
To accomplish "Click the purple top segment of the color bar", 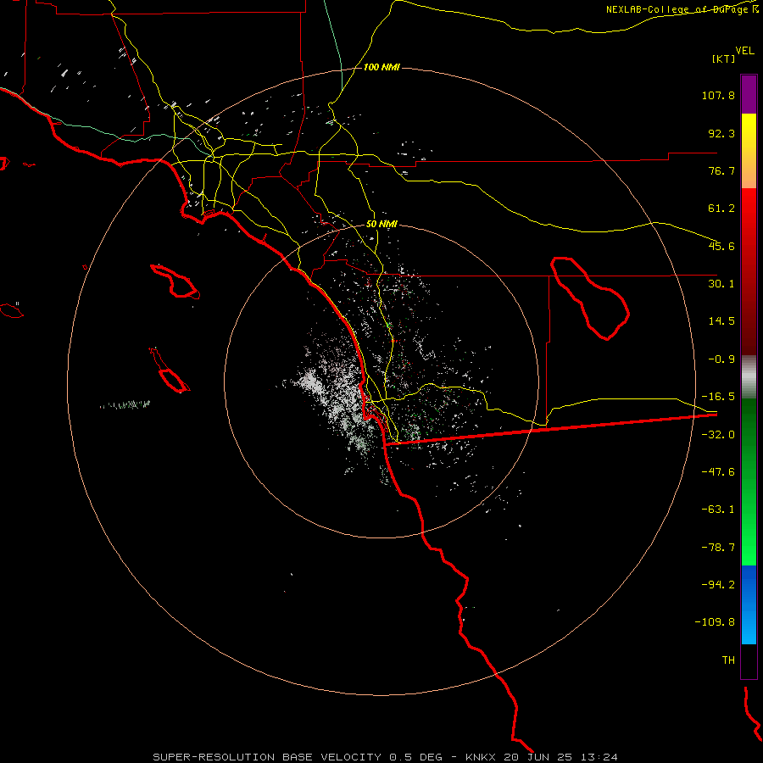I will 749,94.
